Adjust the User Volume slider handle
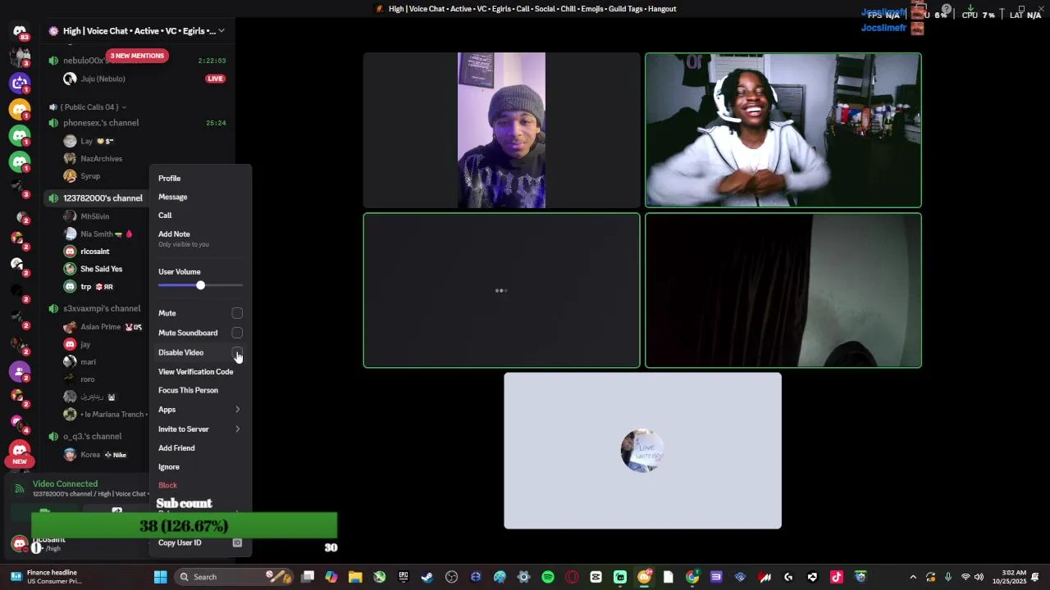 (200, 285)
